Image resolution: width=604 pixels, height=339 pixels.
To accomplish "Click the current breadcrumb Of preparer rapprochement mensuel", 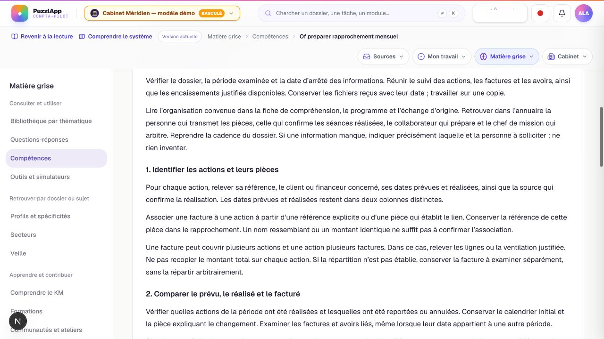I will pyautogui.click(x=349, y=36).
